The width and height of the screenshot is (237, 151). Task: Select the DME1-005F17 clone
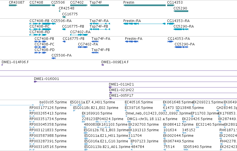[x=173, y=98]
